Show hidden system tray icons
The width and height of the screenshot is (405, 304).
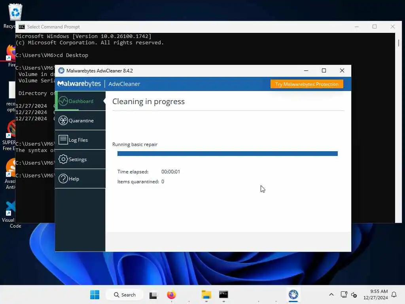click(x=331, y=294)
